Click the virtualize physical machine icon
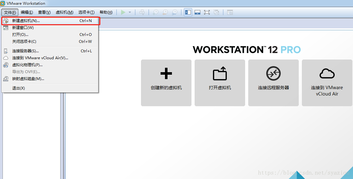 6,65
